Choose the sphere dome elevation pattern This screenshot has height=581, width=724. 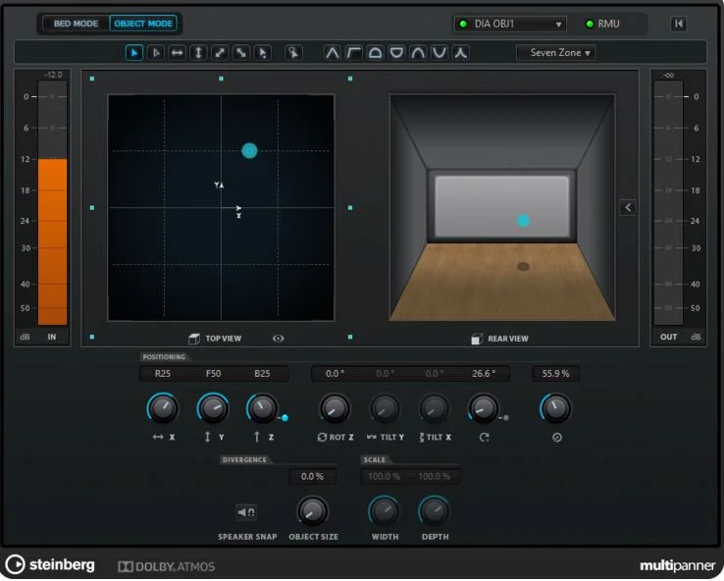pos(375,53)
